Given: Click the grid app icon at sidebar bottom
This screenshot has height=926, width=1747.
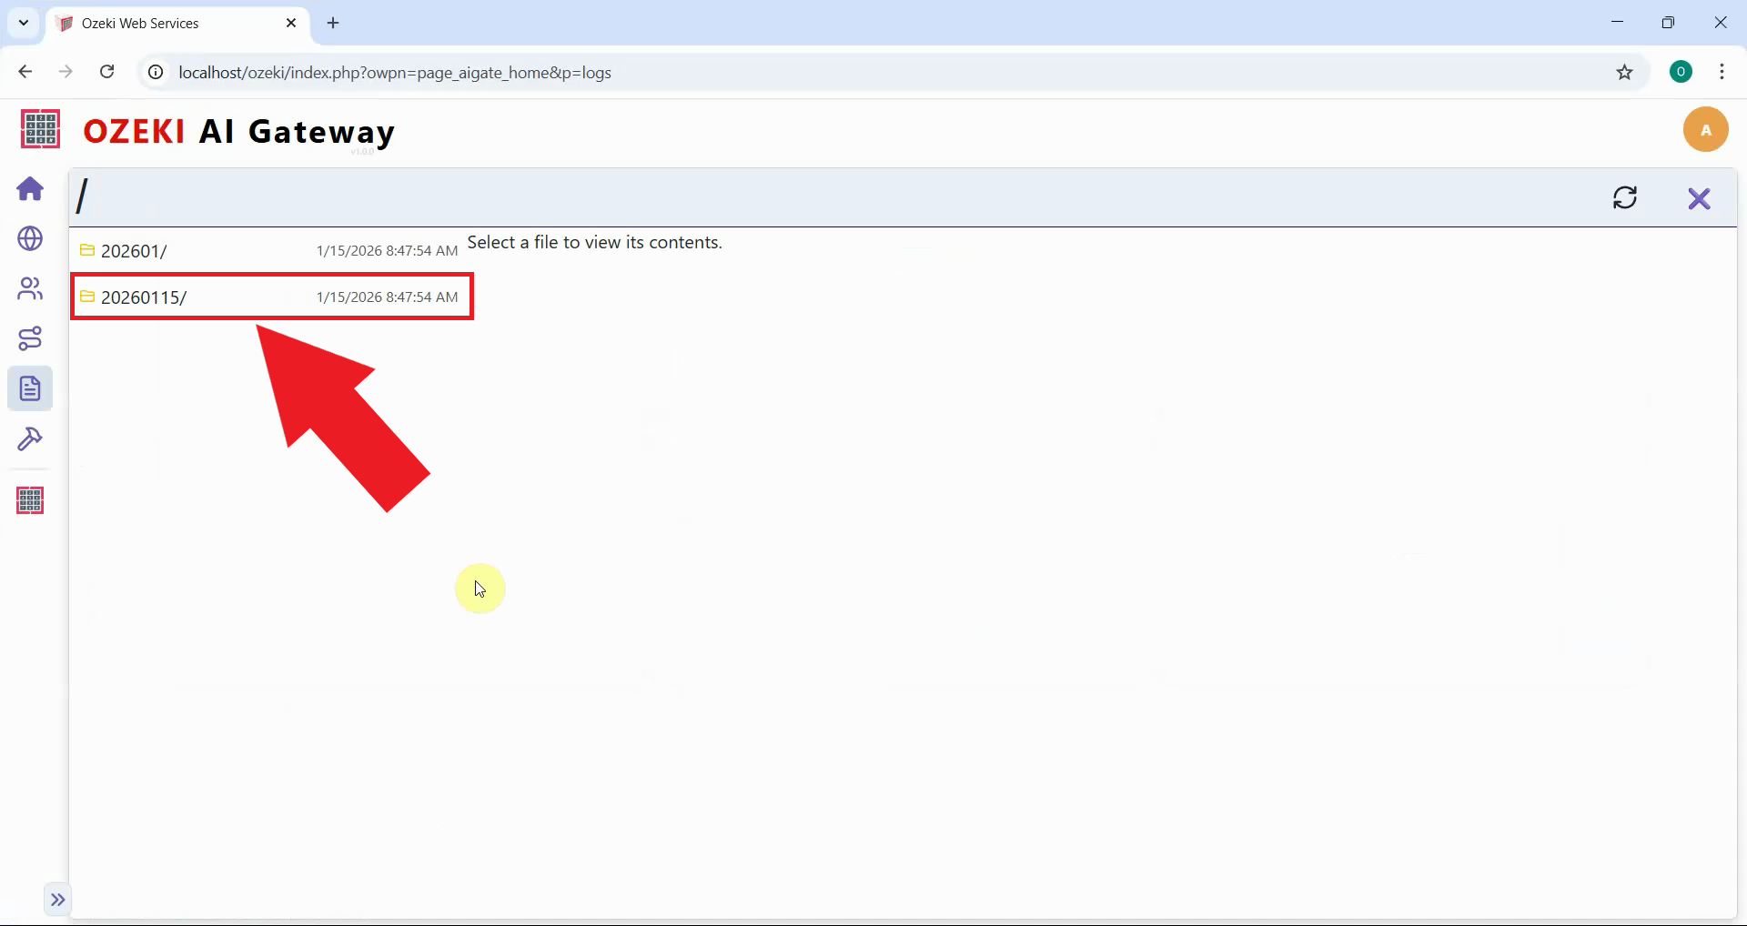Looking at the screenshot, I should point(30,499).
